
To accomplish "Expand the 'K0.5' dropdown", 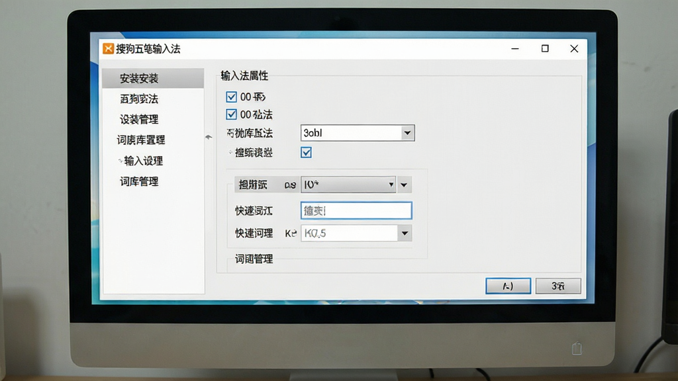I will coord(405,233).
